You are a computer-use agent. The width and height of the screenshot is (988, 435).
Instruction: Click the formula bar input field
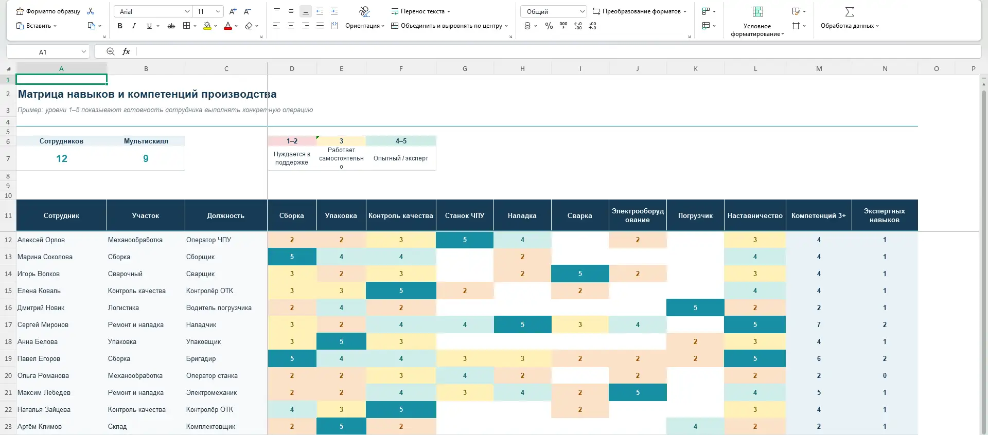(558, 51)
